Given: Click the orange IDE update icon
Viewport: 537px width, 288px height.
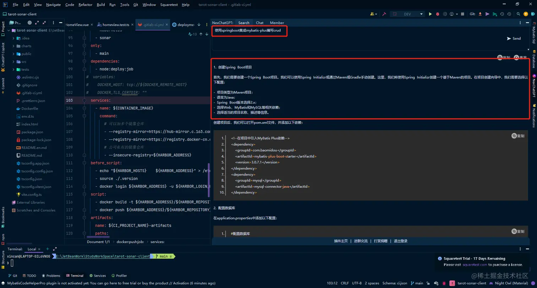Looking at the screenshot, I should tap(526, 14).
